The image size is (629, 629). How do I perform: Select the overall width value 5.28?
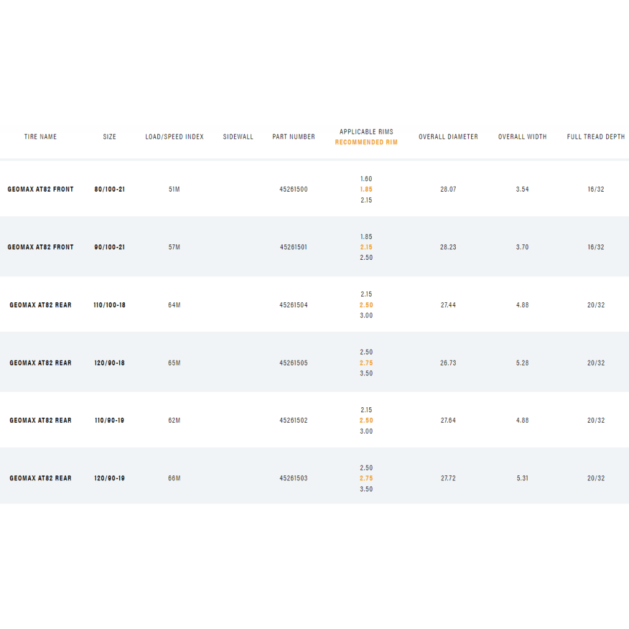point(522,363)
